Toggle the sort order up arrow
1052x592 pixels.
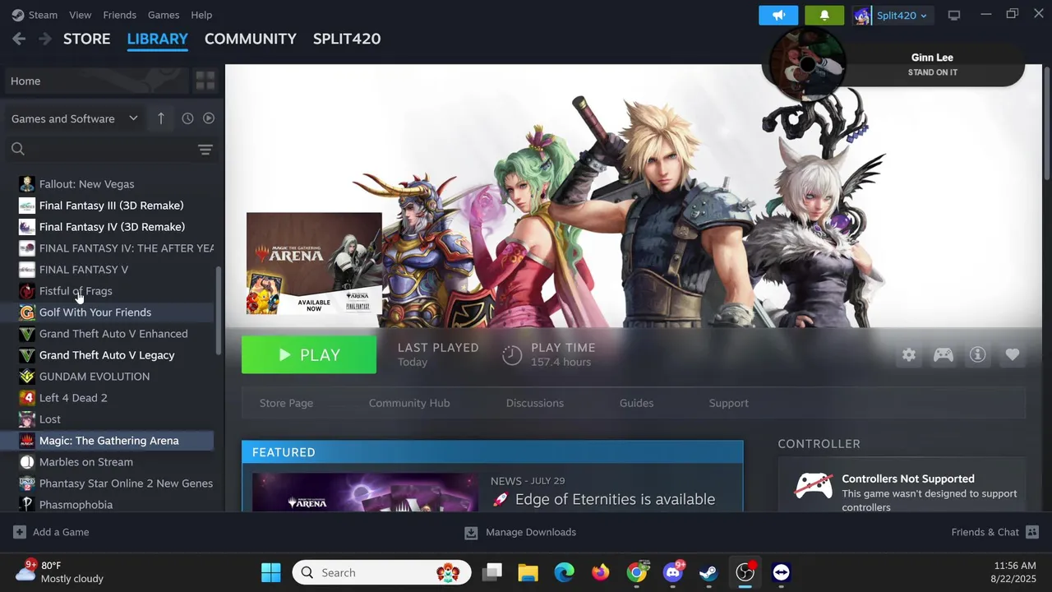tap(160, 118)
